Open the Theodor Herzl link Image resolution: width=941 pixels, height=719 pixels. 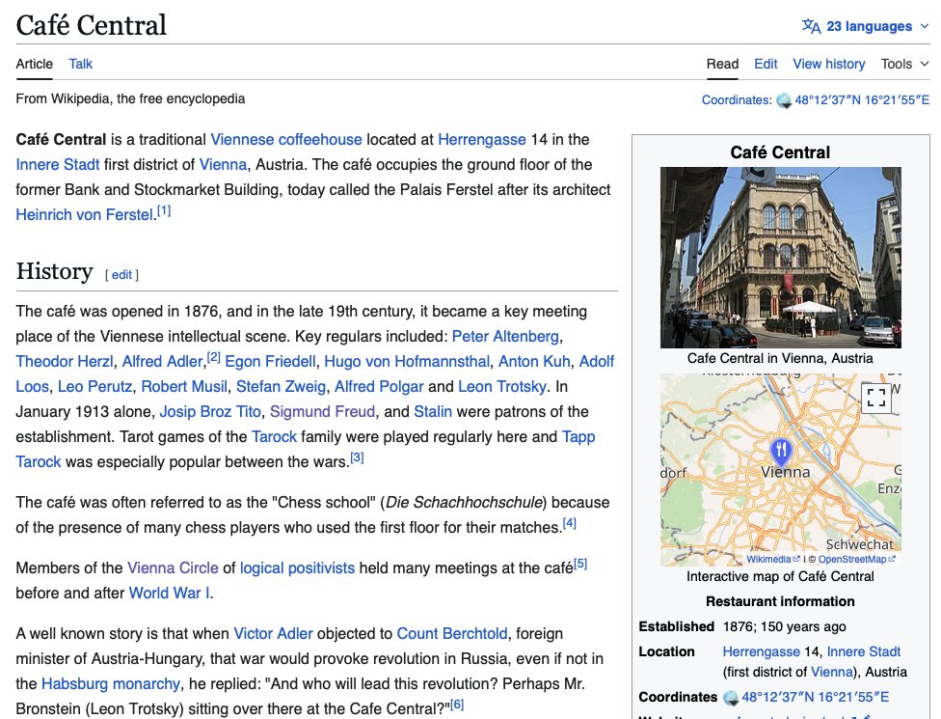tap(65, 362)
